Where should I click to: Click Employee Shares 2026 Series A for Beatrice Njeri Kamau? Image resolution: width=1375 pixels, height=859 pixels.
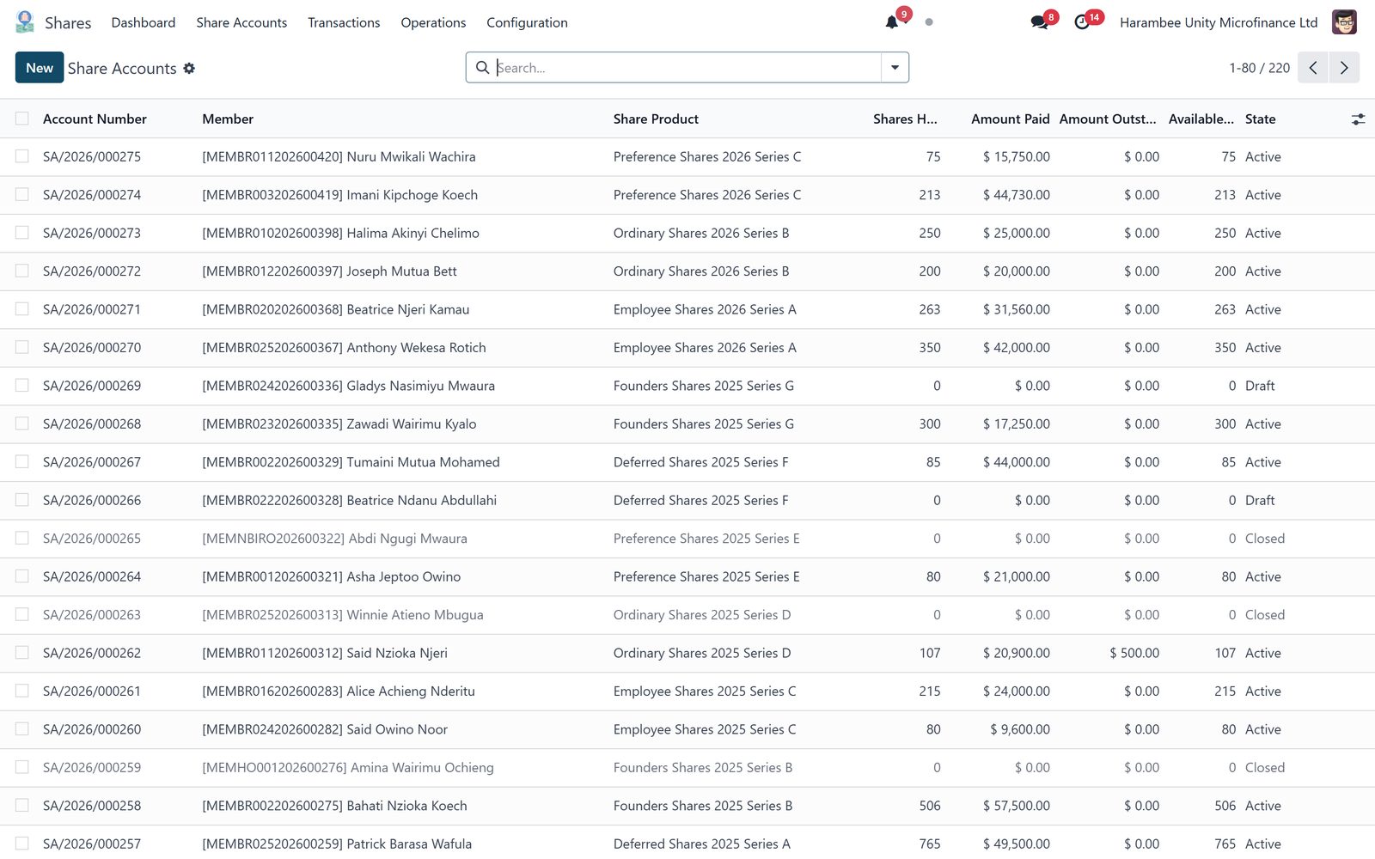tap(705, 309)
